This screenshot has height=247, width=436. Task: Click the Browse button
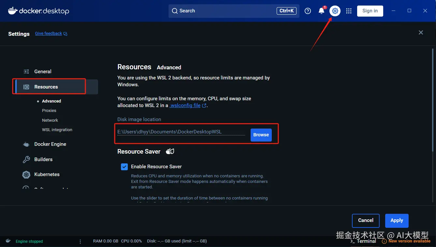click(261, 135)
